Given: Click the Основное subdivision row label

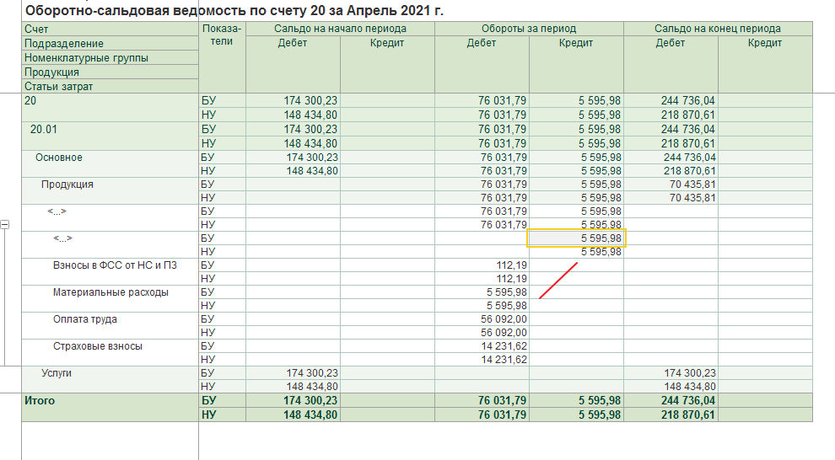Looking at the screenshot, I should pyautogui.click(x=58, y=158).
